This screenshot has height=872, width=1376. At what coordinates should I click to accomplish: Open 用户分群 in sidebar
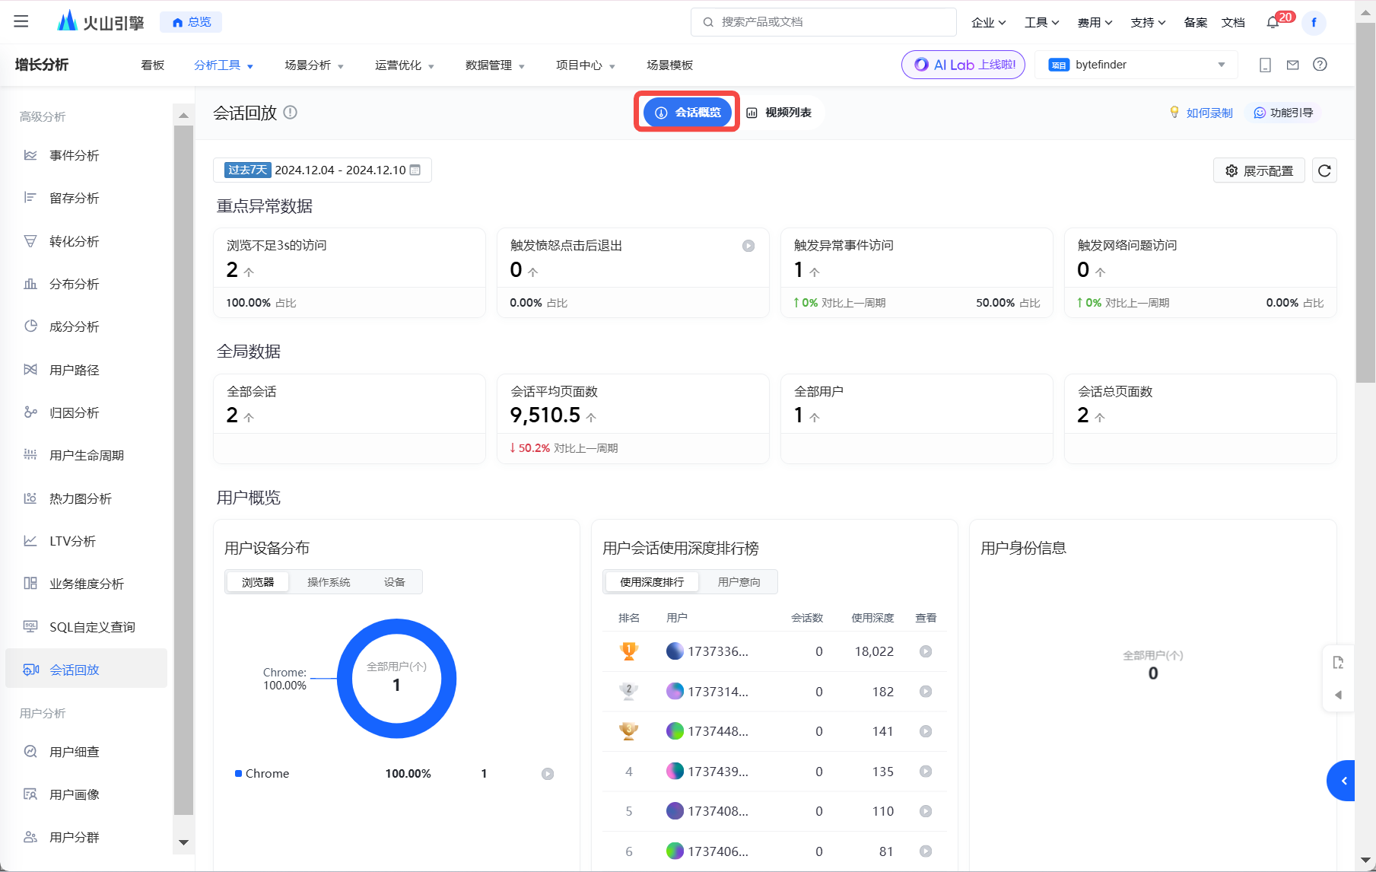click(x=86, y=837)
